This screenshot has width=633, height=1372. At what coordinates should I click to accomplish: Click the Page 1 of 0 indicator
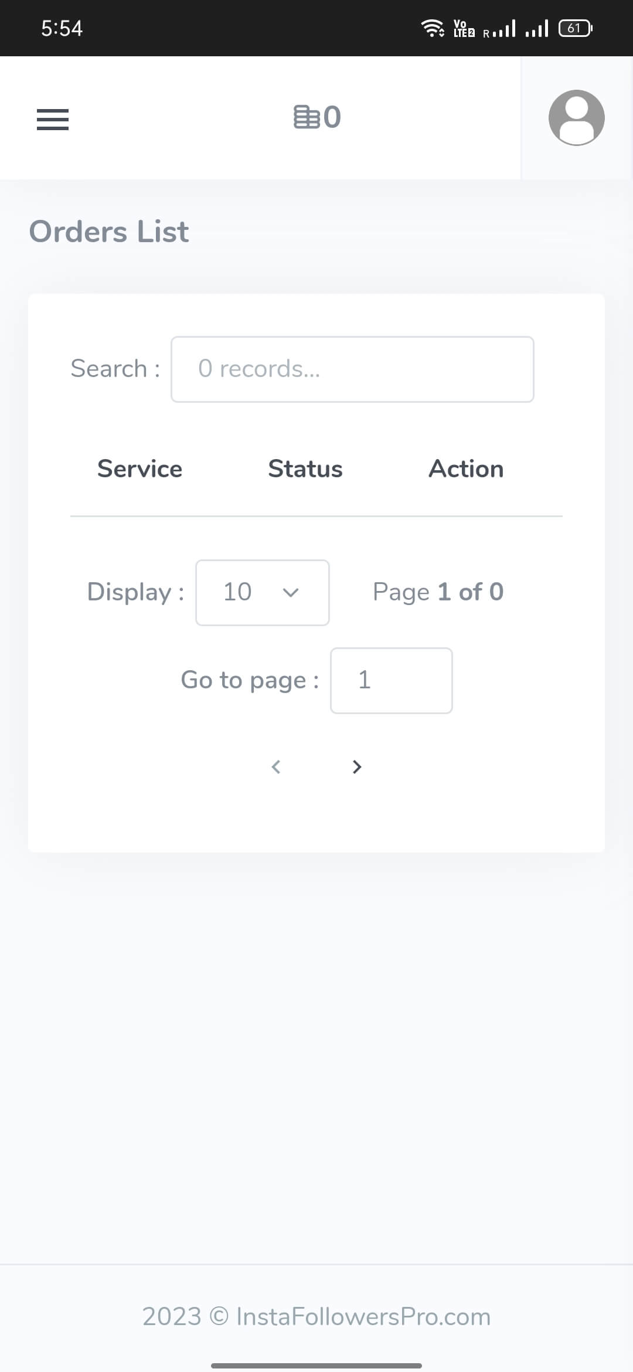[x=438, y=592]
